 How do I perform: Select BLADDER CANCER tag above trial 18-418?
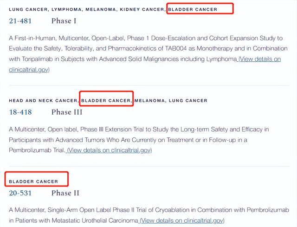coord(107,100)
